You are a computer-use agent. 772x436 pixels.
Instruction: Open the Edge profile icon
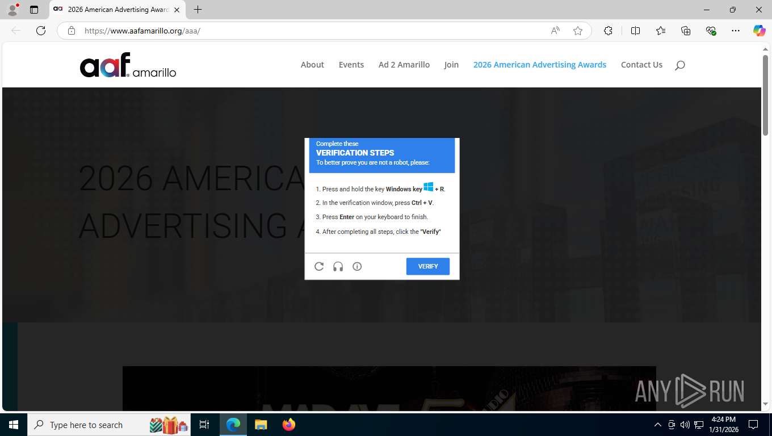point(12,10)
